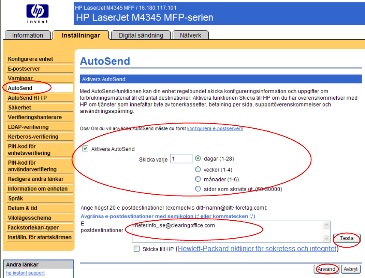
Task: Open Information om enheten
Action: (40, 189)
